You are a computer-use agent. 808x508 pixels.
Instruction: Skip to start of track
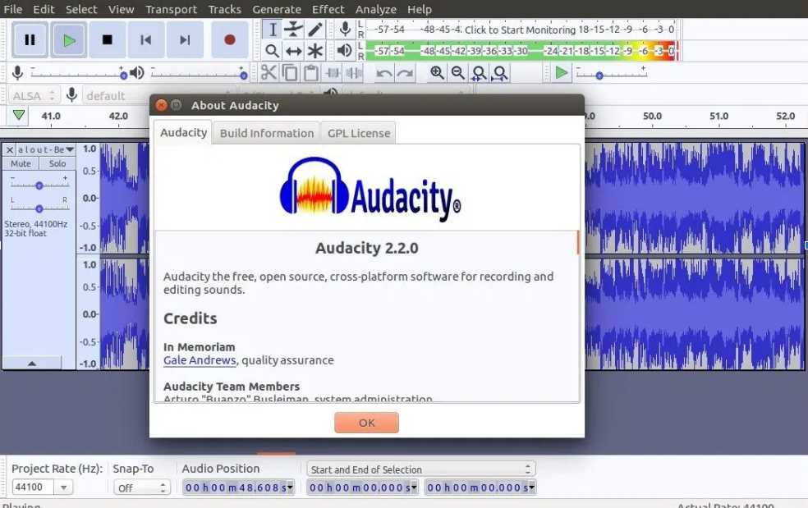point(146,39)
